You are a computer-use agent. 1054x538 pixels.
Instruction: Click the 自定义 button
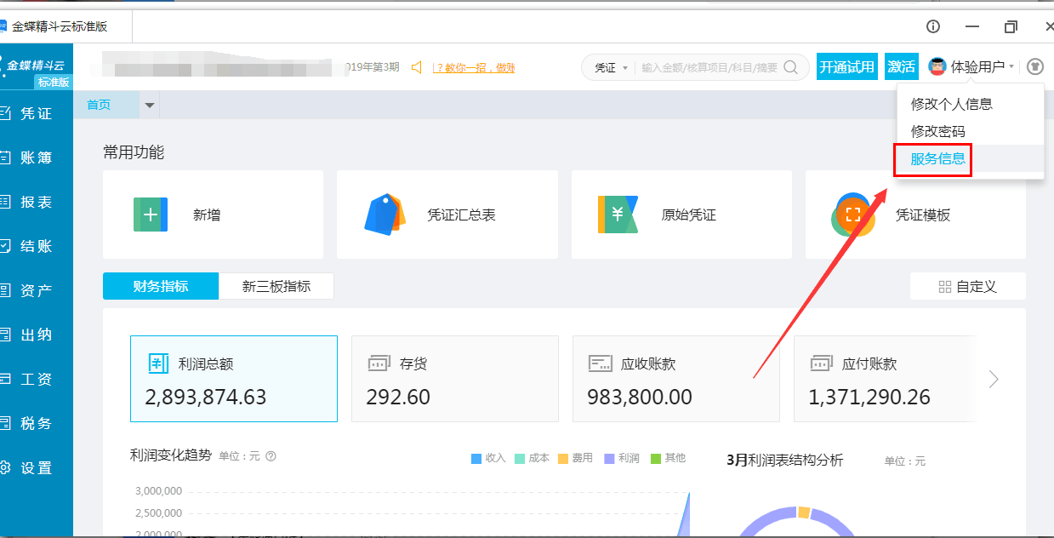pyautogui.click(x=968, y=287)
